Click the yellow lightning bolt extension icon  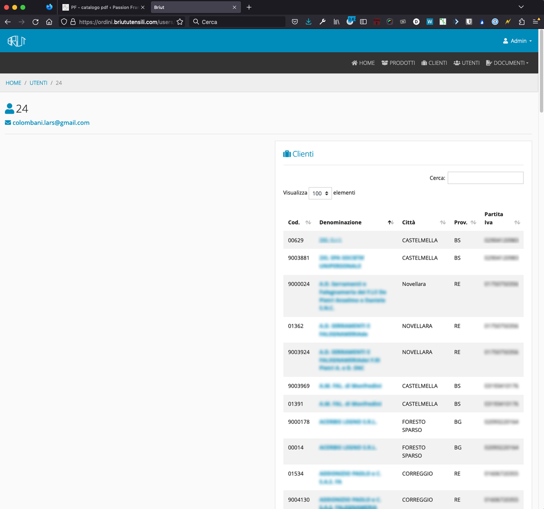pyautogui.click(x=508, y=22)
